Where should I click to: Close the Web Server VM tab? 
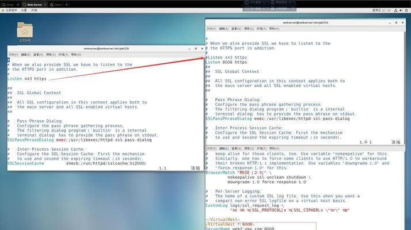[45, 5]
